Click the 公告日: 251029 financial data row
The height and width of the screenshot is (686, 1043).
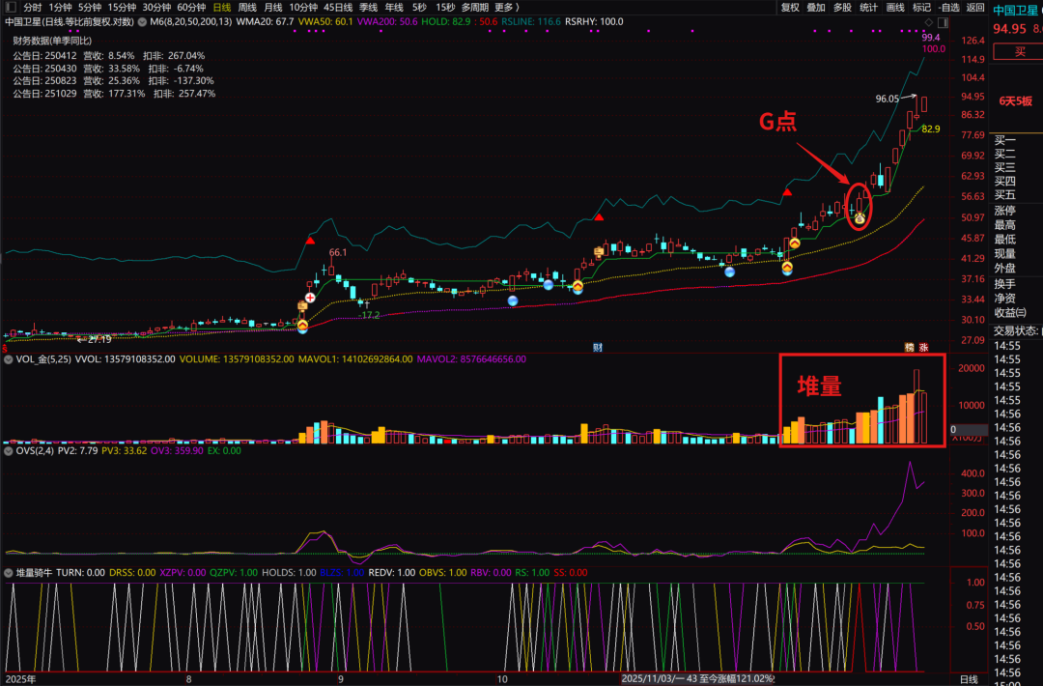[x=114, y=94]
